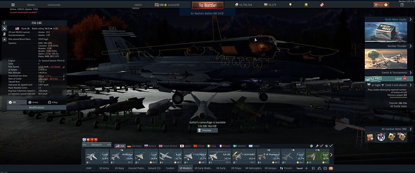Collapse the F/A-18E info panel
Viewport: 415px width, 173px height.
click(4, 23)
